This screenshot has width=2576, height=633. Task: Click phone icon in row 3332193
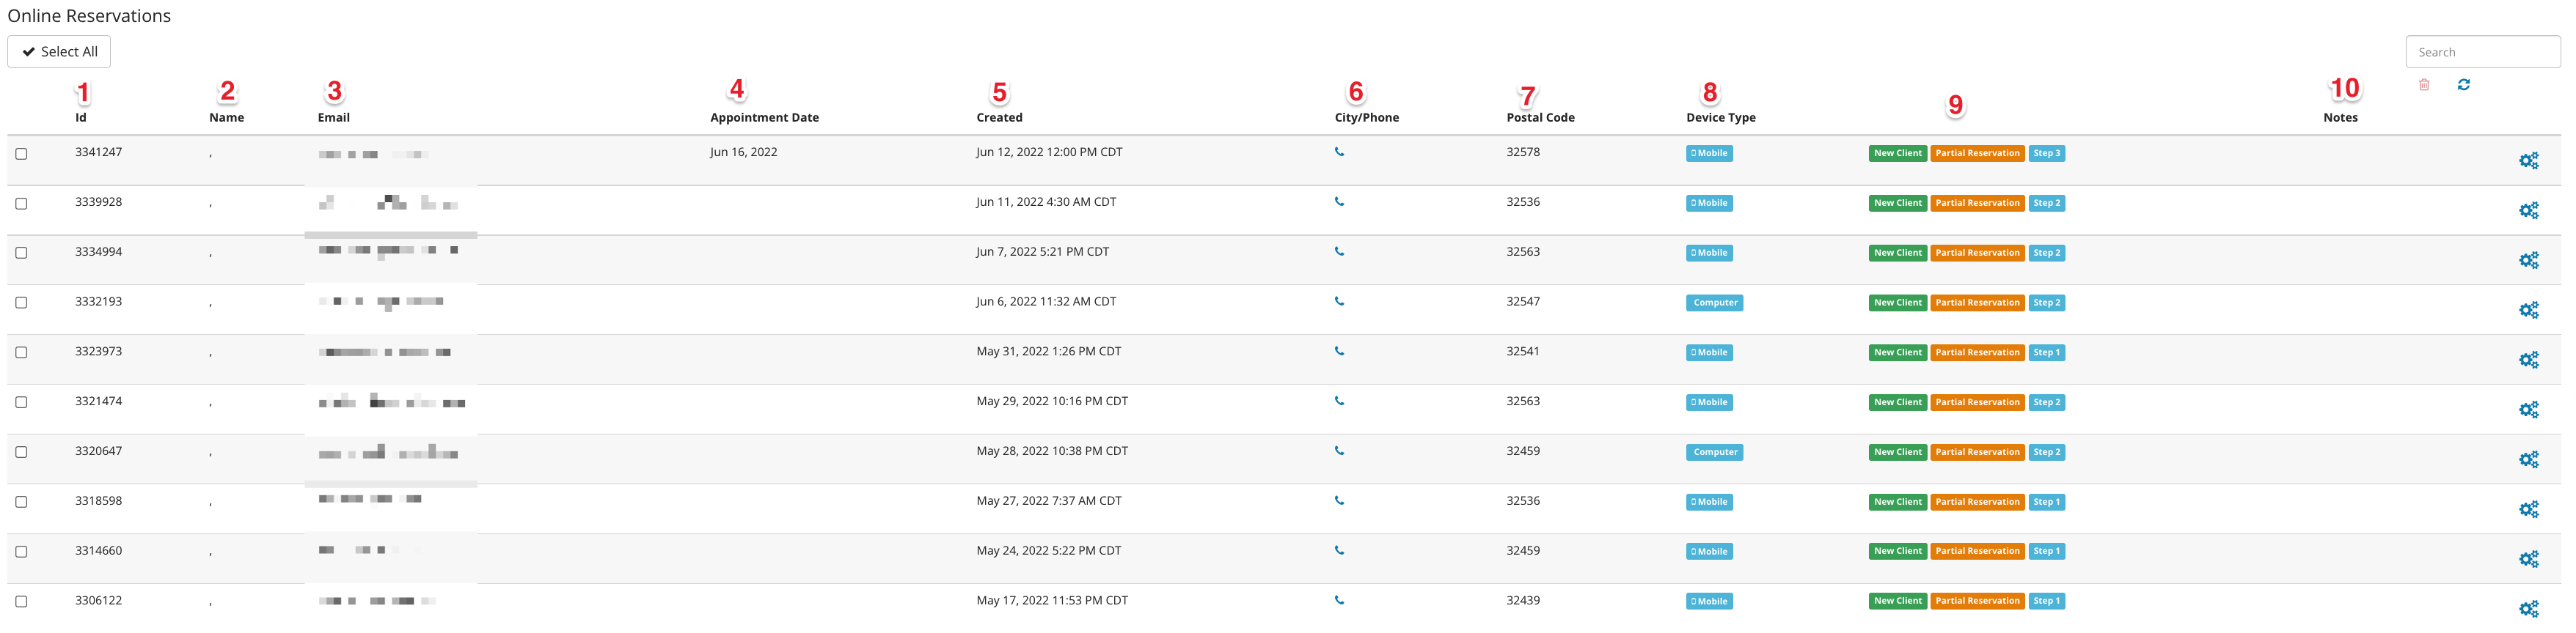pos(1339,302)
